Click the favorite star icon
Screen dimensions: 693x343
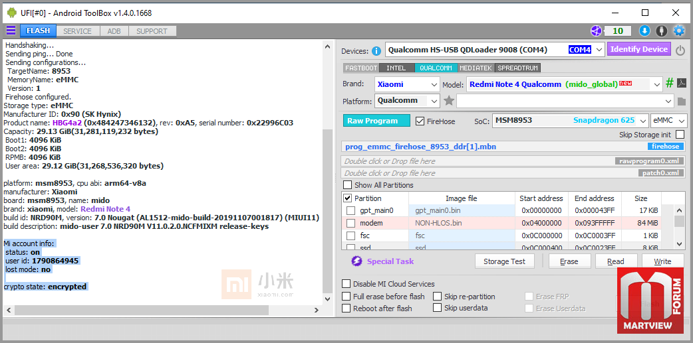tap(449, 101)
